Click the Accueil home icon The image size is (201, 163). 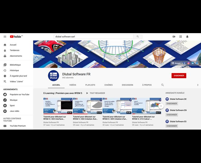5,45
